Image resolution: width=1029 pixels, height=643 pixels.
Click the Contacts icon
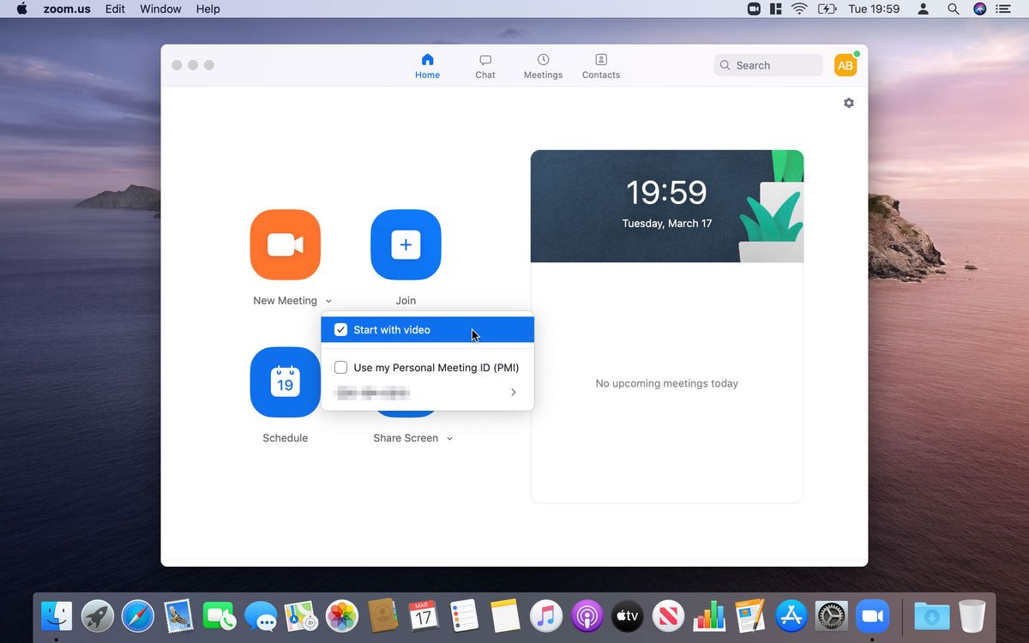600,64
